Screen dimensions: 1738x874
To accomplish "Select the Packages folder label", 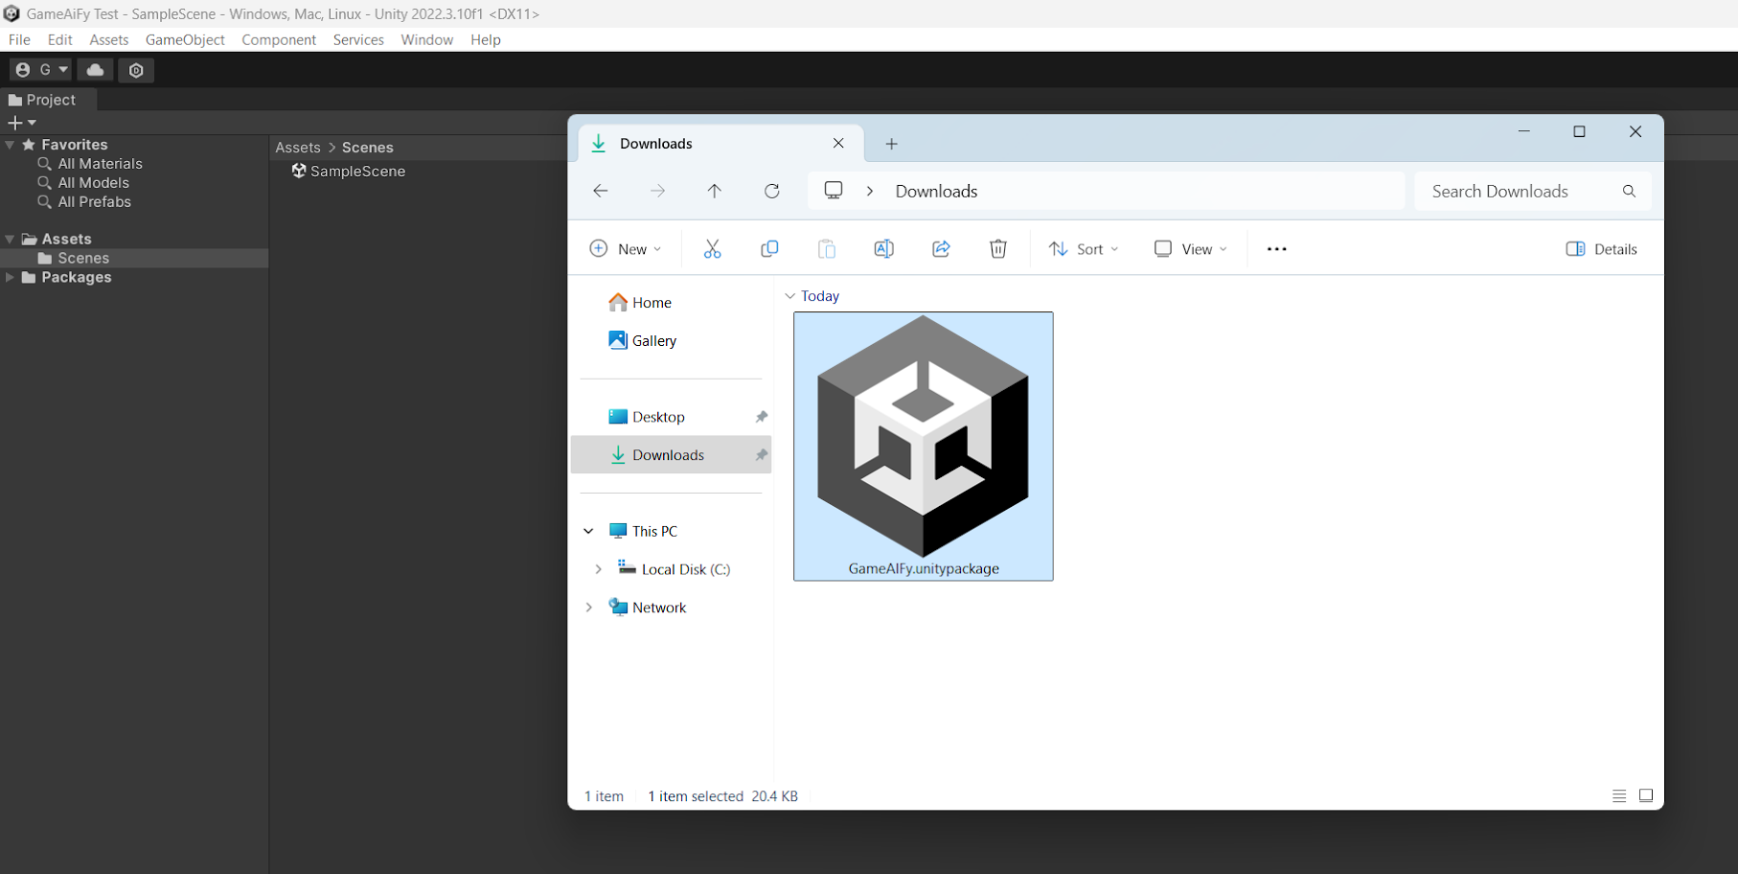I will pyautogui.click(x=77, y=278).
